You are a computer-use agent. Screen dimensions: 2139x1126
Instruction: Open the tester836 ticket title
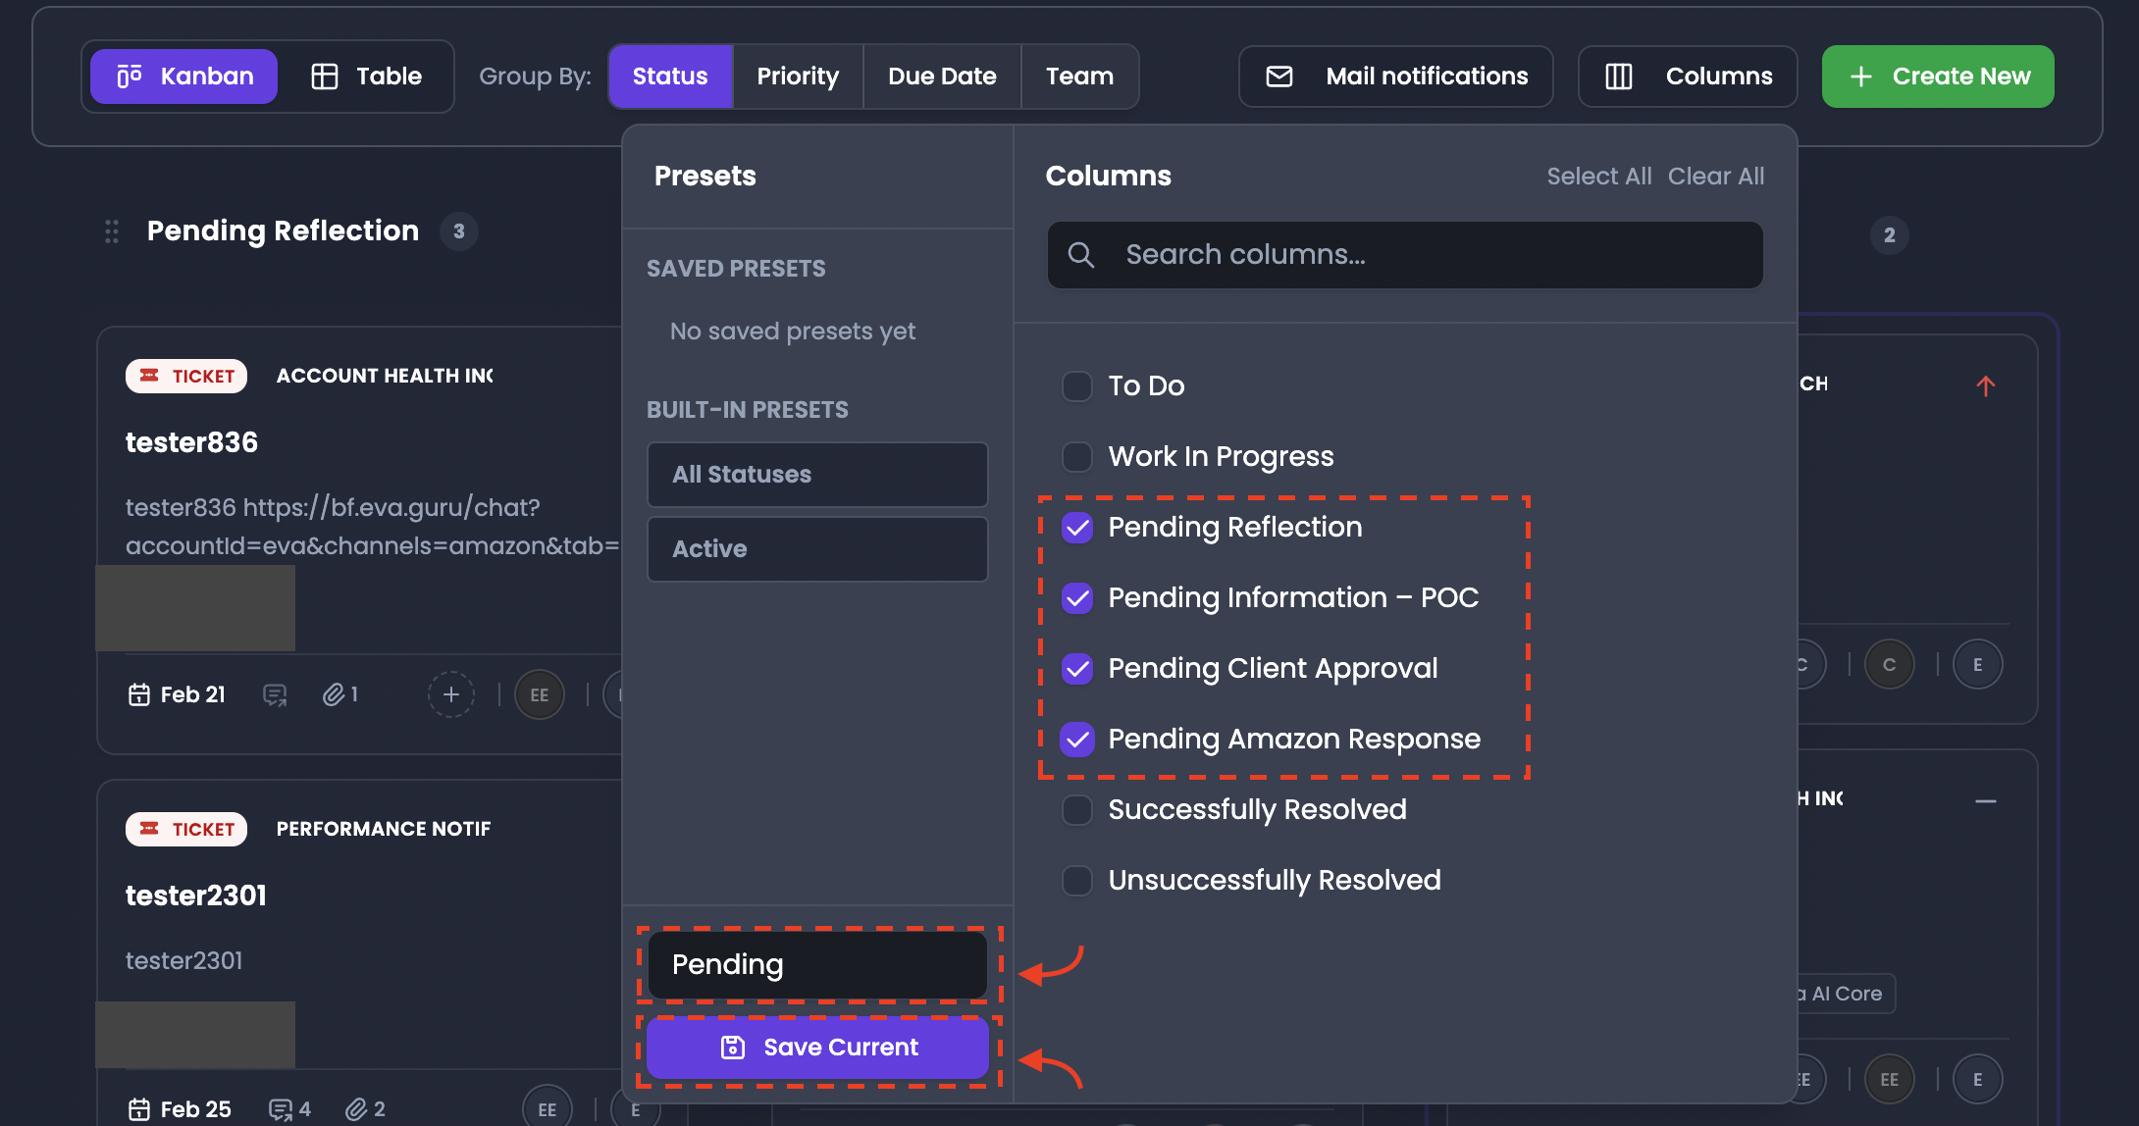click(191, 443)
